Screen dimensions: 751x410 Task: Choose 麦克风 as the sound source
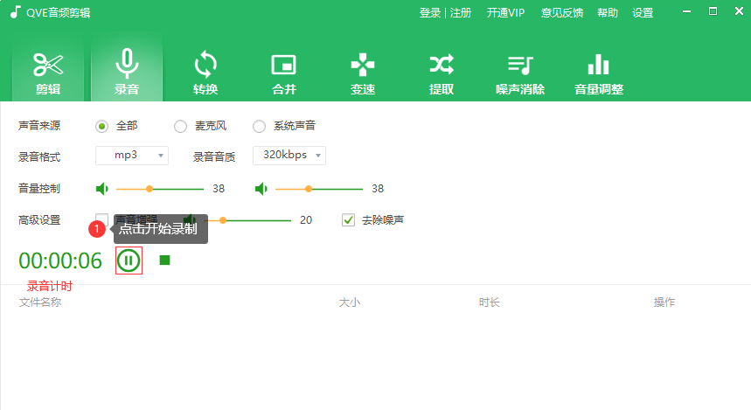[181, 126]
